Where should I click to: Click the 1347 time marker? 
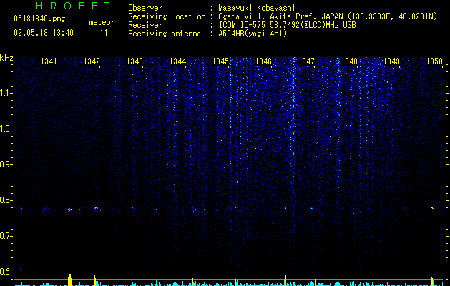(x=306, y=61)
